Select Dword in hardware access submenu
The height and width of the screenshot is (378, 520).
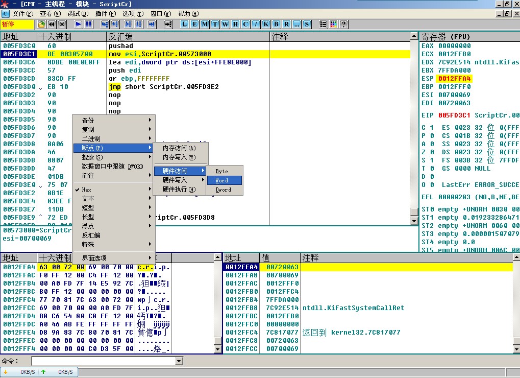pyautogui.click(x=225, y=190)
